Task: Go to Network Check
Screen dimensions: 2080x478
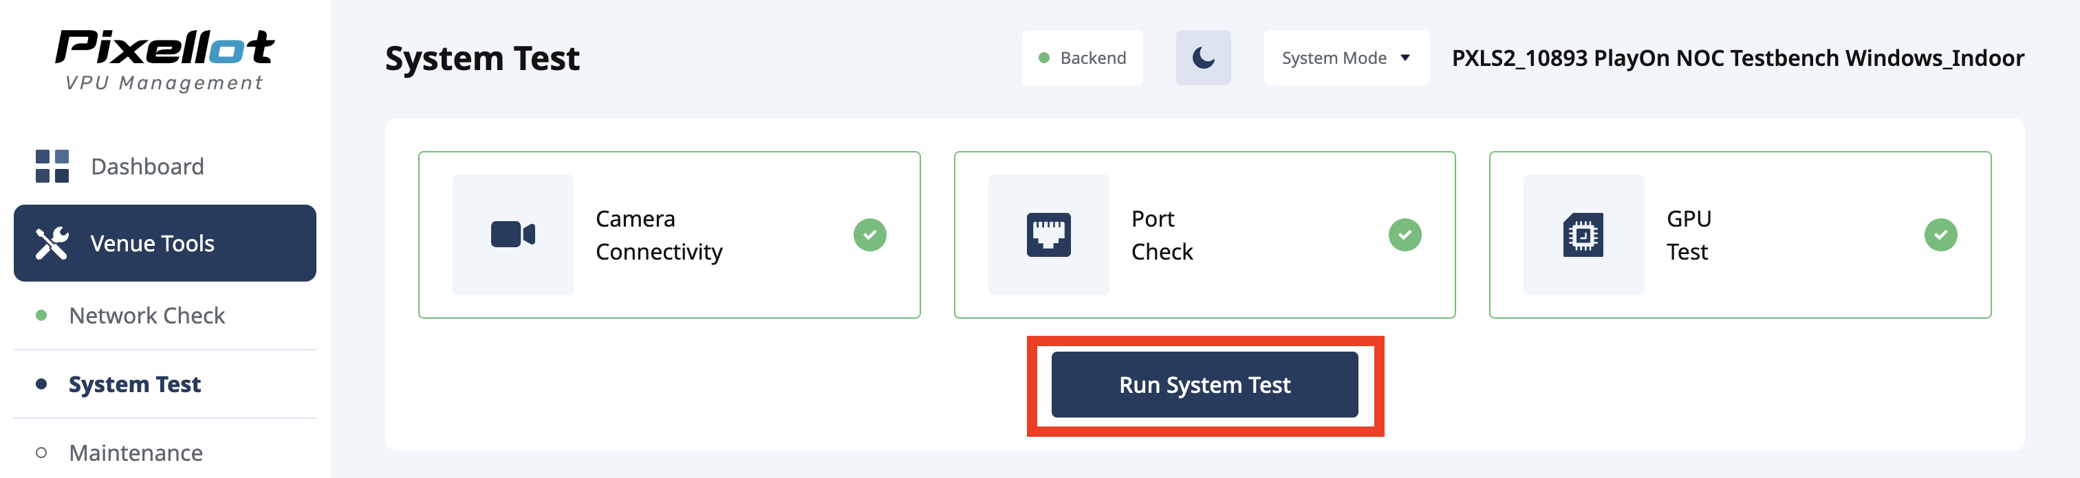Action: tap(147, 315)
